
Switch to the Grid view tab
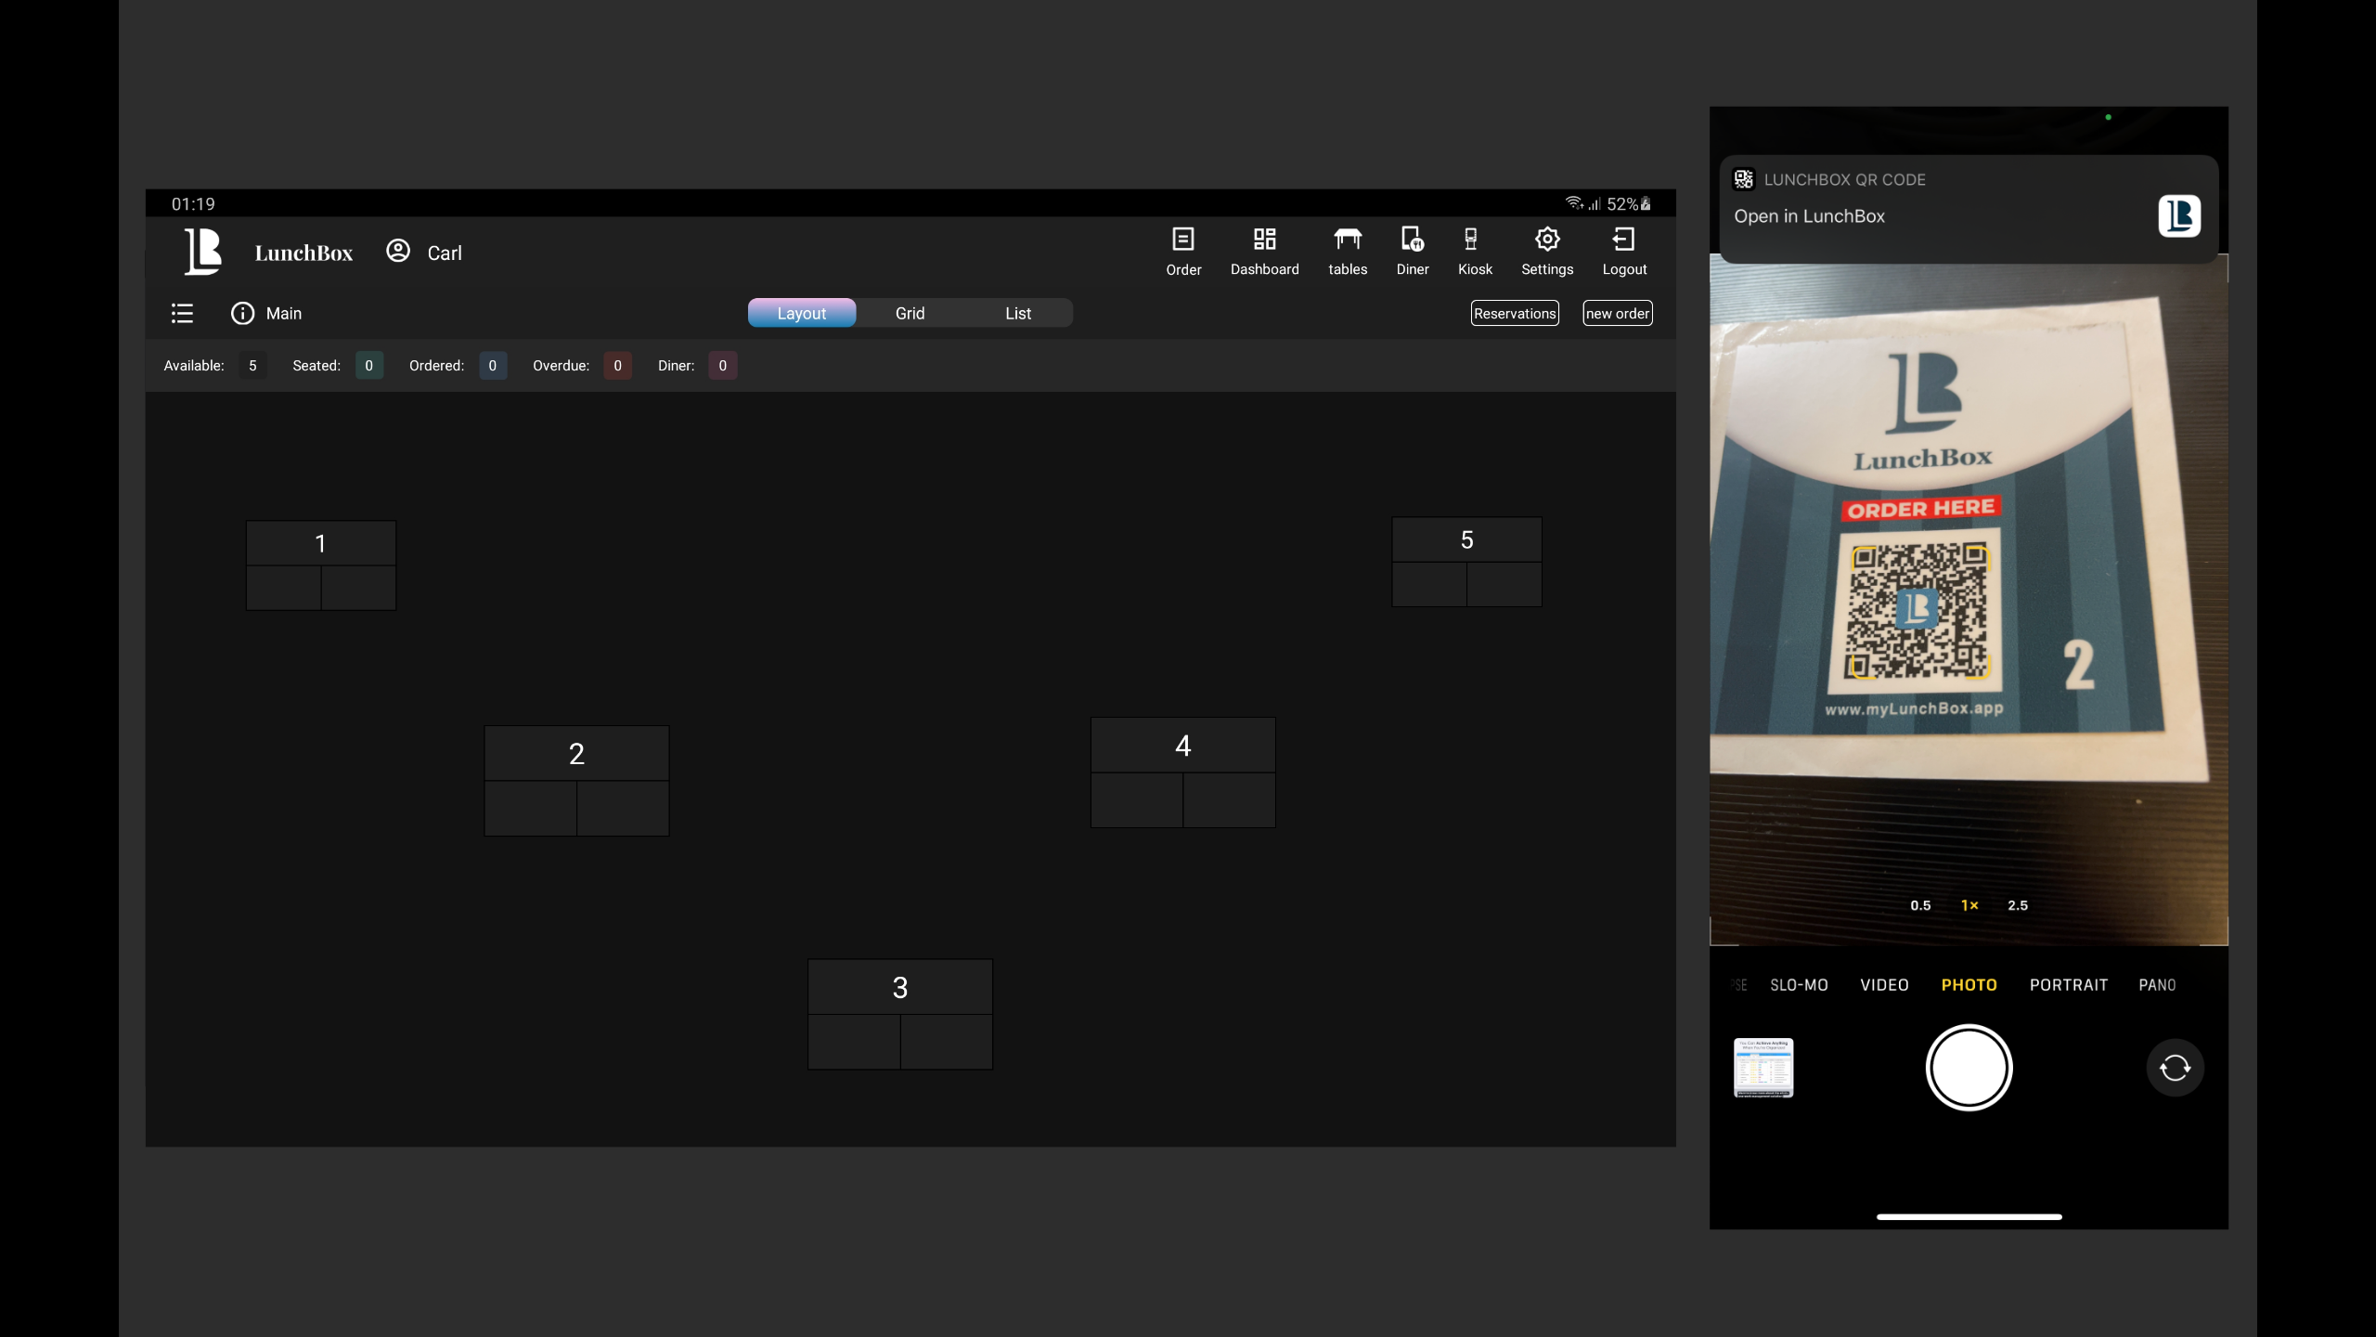pyautogui.click(x=910, y=314)
